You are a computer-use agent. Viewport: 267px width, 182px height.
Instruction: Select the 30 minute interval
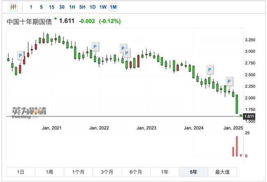click(x=62, y=7)
